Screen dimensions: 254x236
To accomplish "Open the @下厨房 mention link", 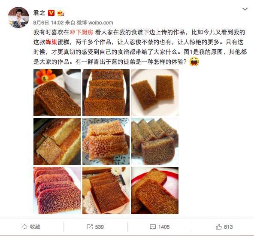I will 82,32.
